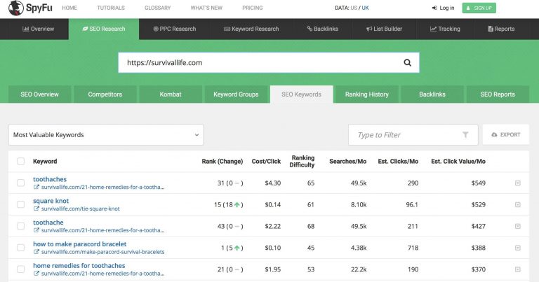539x282 pixels.
Task: Check the select-all checkbox in table header
Action: coord(20,162)
